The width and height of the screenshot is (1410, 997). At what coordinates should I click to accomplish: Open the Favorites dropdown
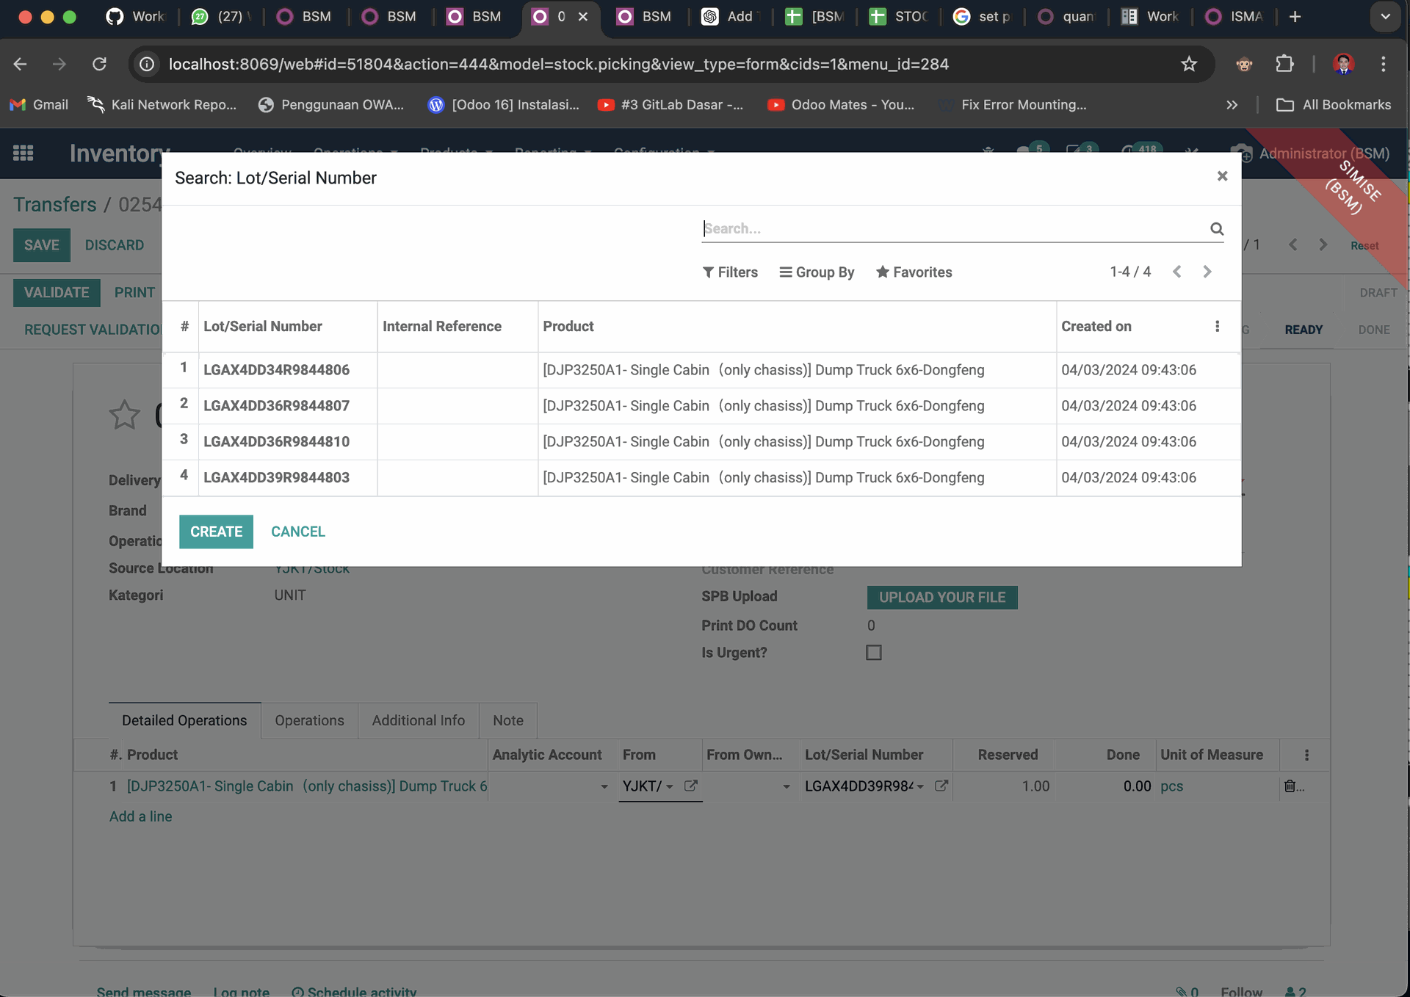pyautogui.click(x=914, y=272)
